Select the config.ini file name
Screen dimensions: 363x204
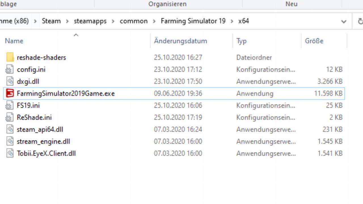coord(31,69)
